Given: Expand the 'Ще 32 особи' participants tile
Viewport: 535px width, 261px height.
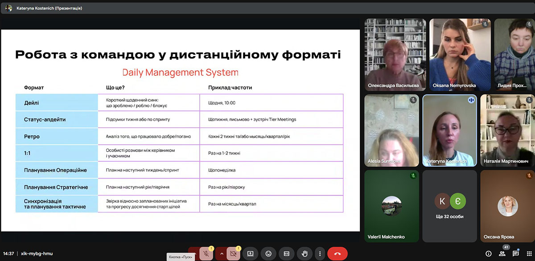Looking at the screenshot, I should (449, 206).
